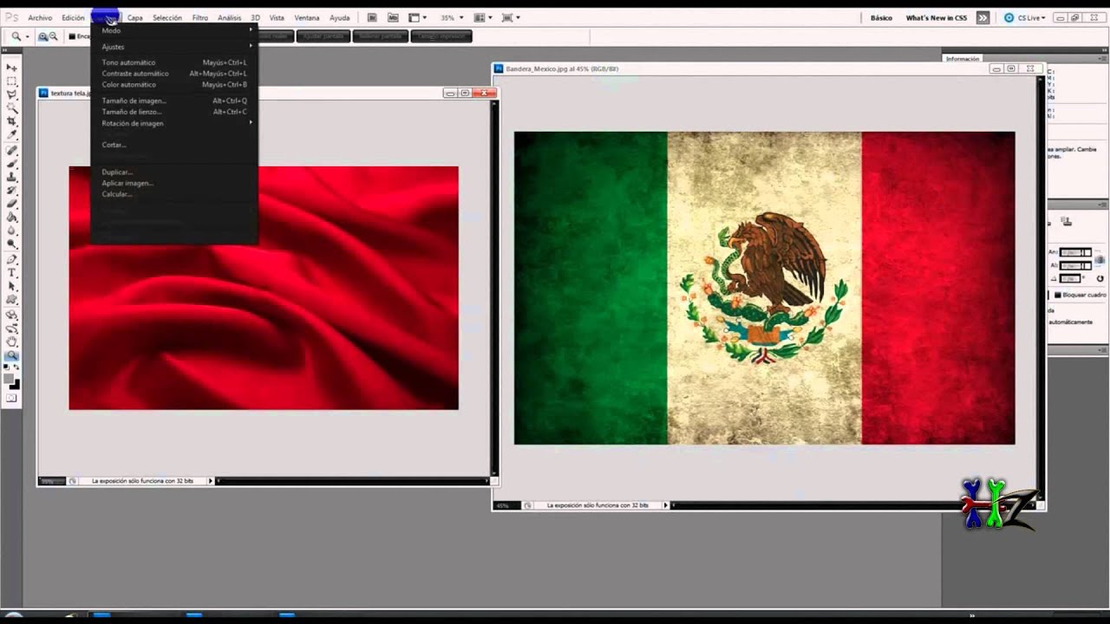Open the Selección menu

coord(167,17)
